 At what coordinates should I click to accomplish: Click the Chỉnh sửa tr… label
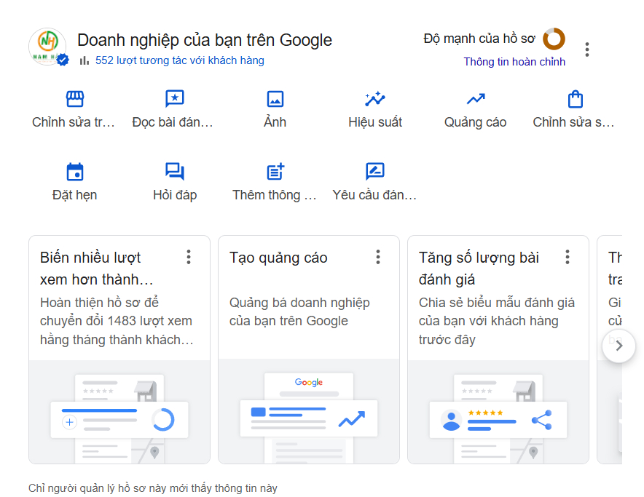(x=74, y=122)
